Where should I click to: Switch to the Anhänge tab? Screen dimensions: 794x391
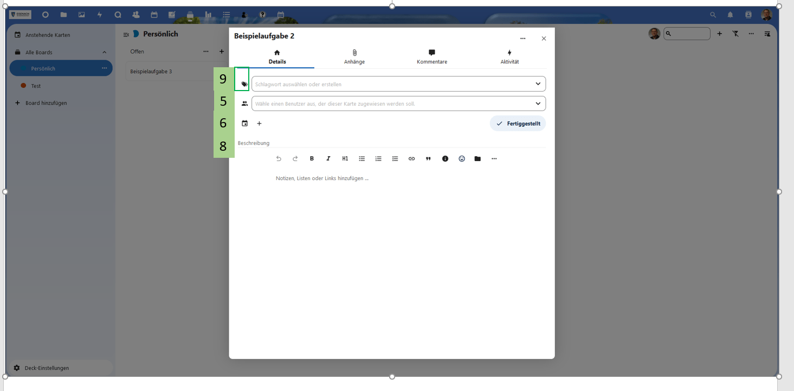click(x=354, y=57)
